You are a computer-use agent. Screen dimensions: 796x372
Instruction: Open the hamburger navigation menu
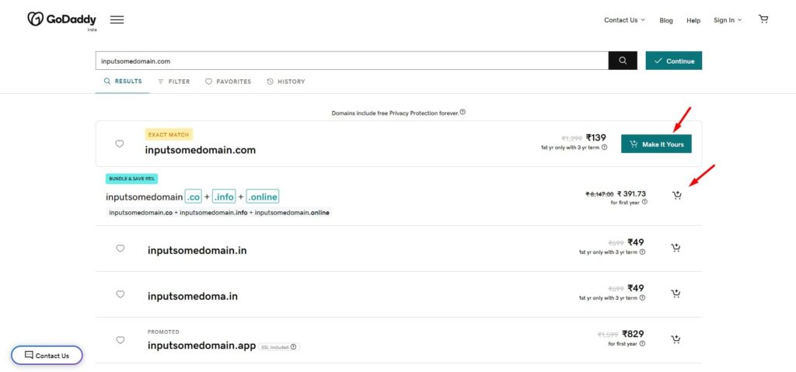tap(117, 19)
